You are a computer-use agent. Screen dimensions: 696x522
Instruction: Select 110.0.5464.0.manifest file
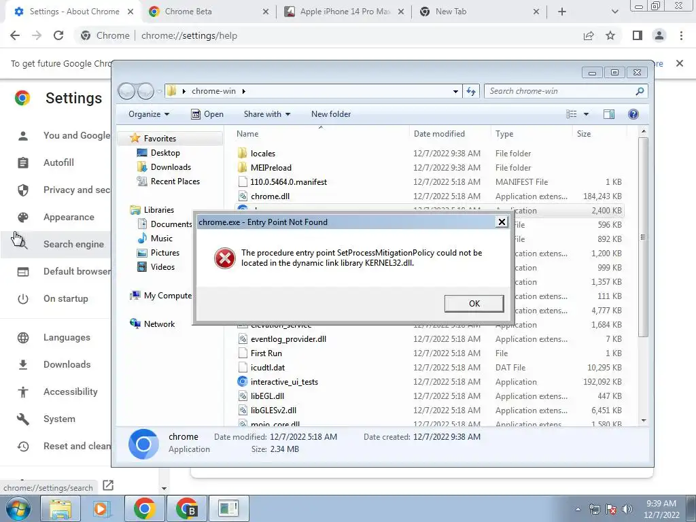pyautogui.click(x=282, y=182)
